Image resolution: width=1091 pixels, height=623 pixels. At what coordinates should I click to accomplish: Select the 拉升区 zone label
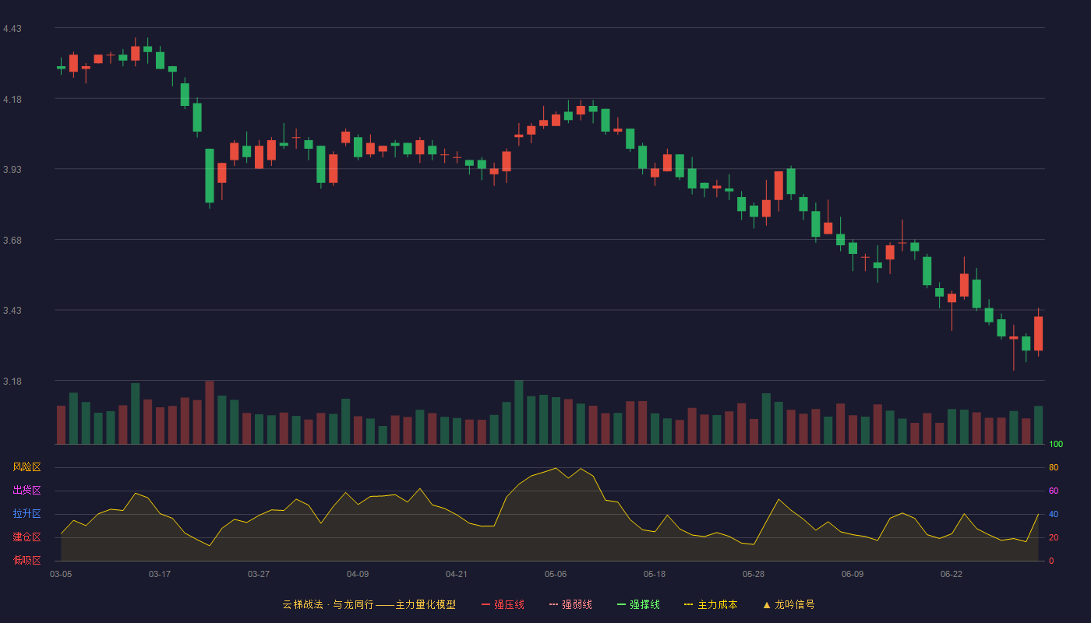point(26,514)
